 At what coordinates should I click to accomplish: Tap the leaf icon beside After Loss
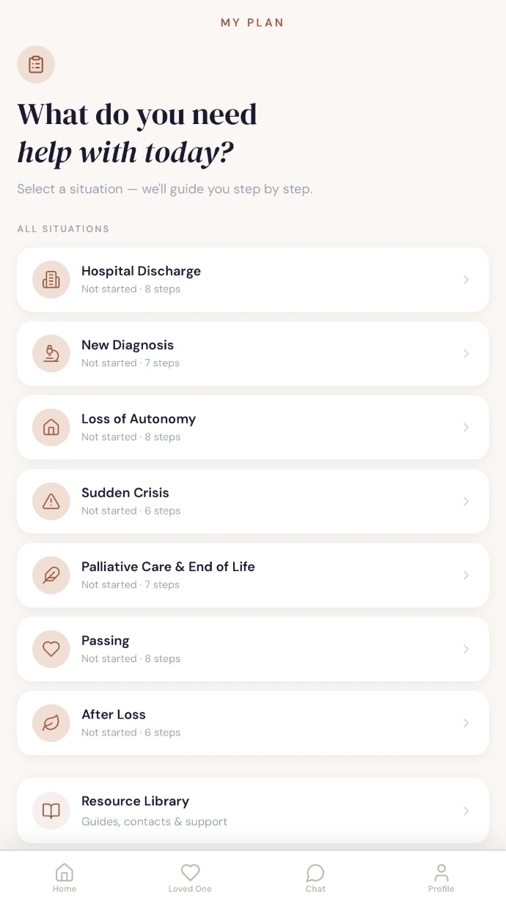51,723
